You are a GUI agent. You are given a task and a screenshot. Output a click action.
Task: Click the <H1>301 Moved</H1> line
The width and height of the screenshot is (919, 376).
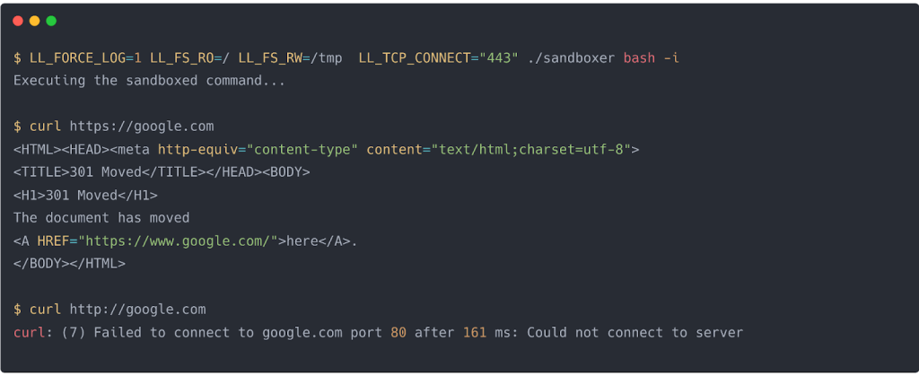click(x=85, y=195)
